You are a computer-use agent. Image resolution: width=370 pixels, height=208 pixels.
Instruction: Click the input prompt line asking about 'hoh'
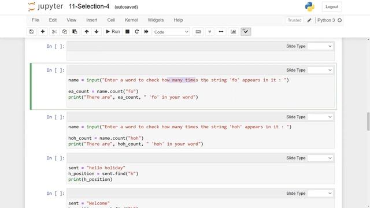(x=180, y=127)
